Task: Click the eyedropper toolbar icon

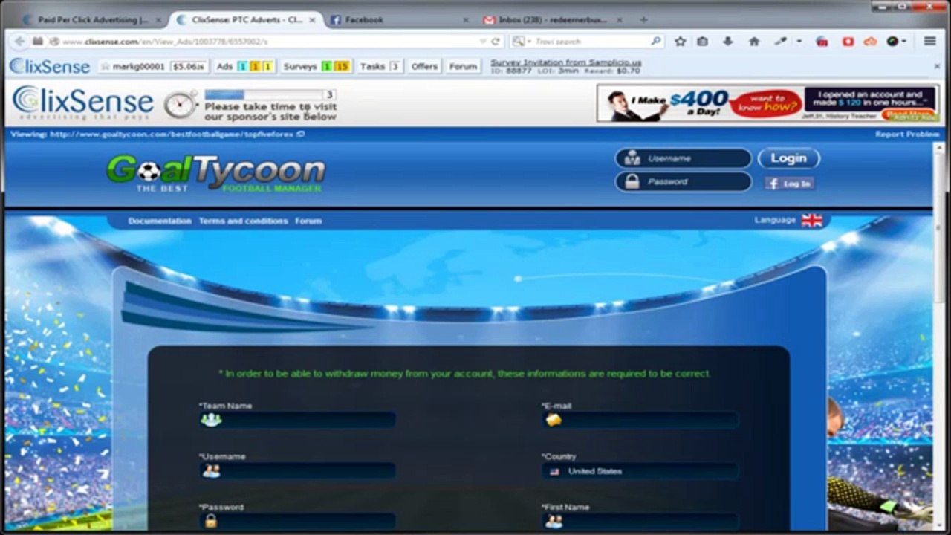Action: (x=780, y=42)
